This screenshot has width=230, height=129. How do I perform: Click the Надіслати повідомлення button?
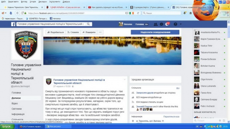[x=155, y=32]
